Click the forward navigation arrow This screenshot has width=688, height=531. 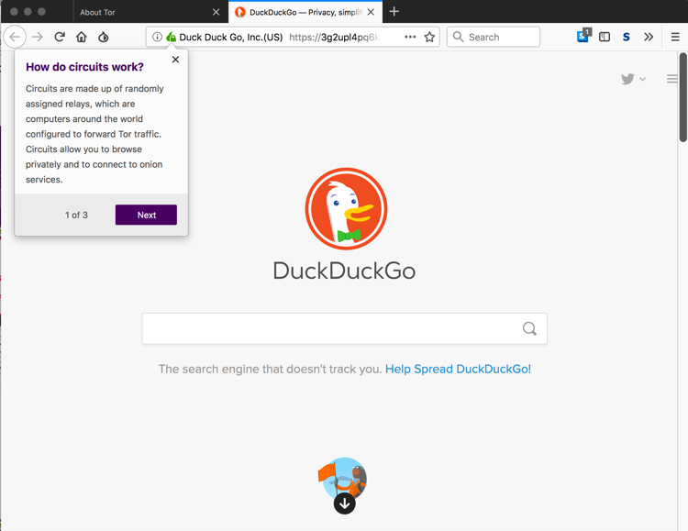click(x=38, y=37)
